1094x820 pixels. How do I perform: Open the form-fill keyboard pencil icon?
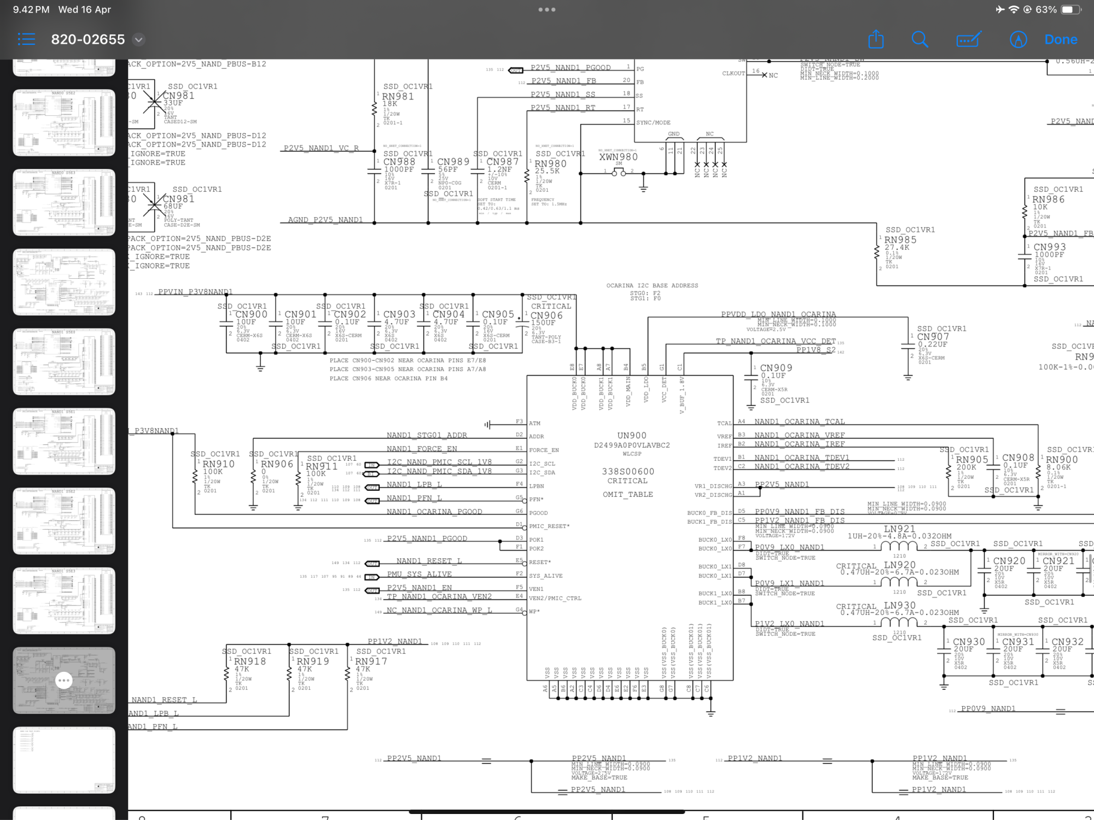coord(968,39)
